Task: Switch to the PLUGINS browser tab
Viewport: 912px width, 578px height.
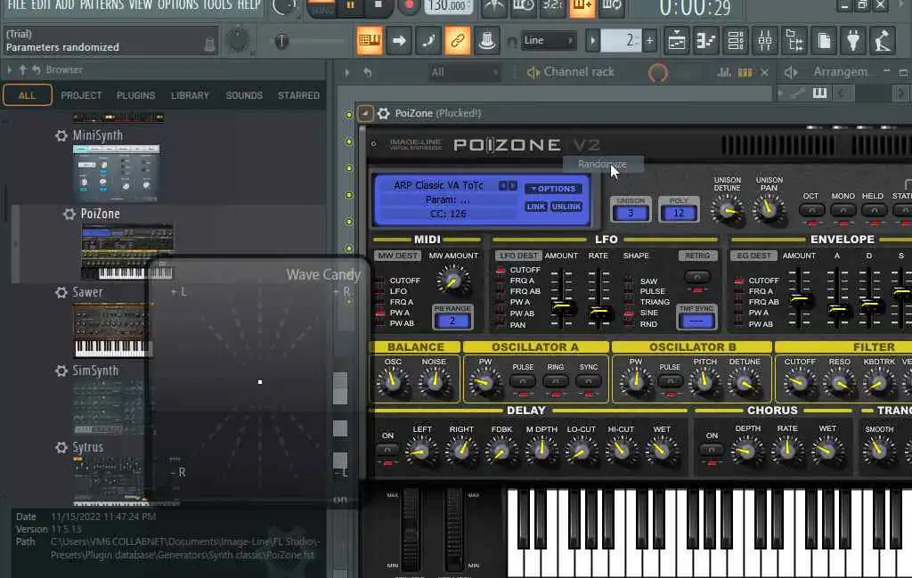Action: tap(135, 95)
